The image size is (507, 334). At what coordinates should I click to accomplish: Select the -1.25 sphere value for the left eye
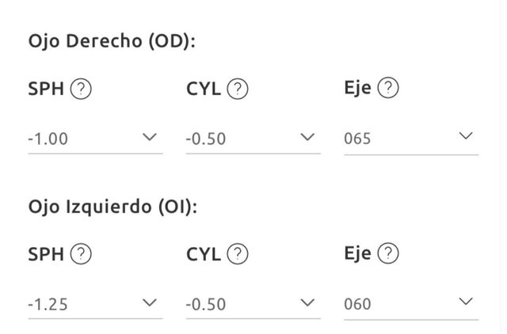click(x=48, y=304)
